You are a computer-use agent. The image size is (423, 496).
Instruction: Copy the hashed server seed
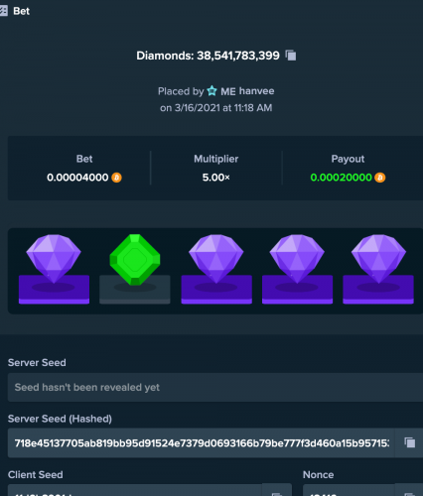tap(410, 442)
